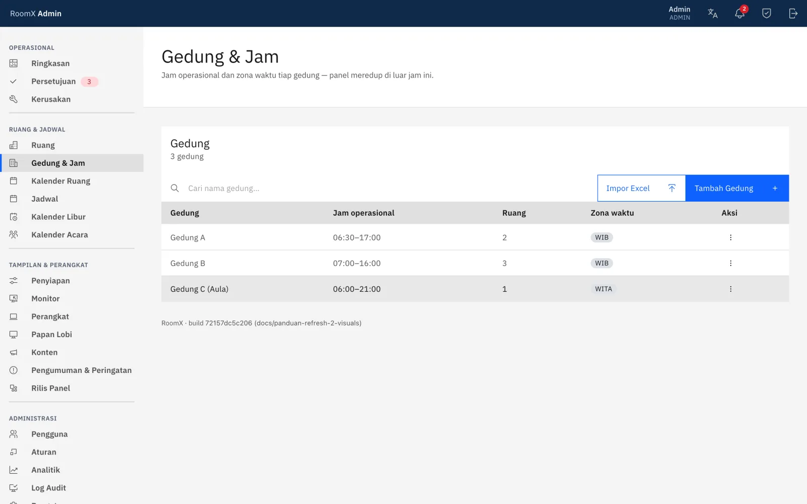Click the Analitik chart icon
Screen dimensions: 807x504
[14, 470]
